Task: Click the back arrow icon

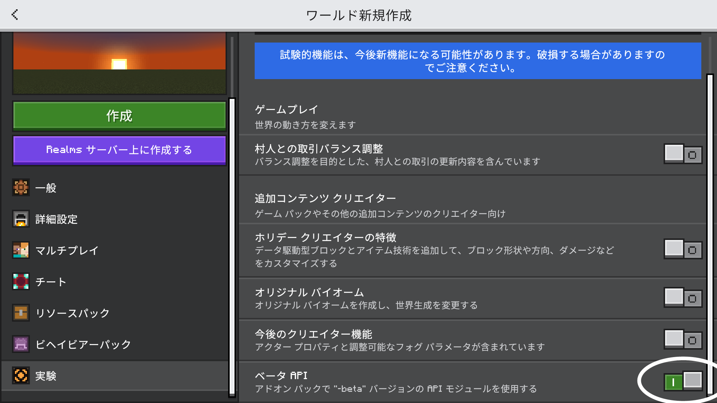Action: [x=15, y=15]
